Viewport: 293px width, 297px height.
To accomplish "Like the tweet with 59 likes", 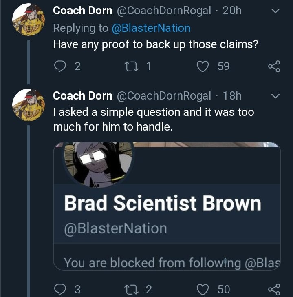I will [x=203, y=66].
